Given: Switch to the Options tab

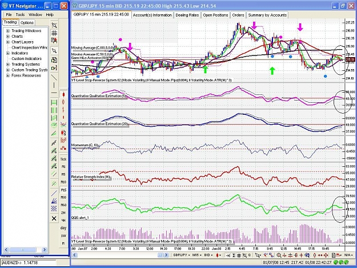Looking at the screenshot, I should (x=27, y=22).
